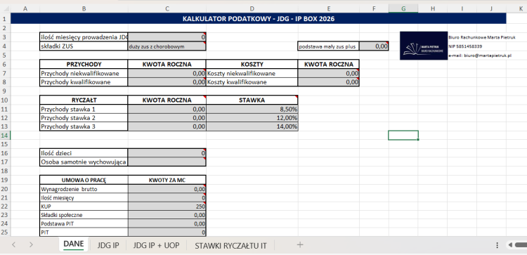Viewport: 527px width, 255px height.
Task: Click Wynagrodzenie brutto value cell
Action: pos(167,189)
